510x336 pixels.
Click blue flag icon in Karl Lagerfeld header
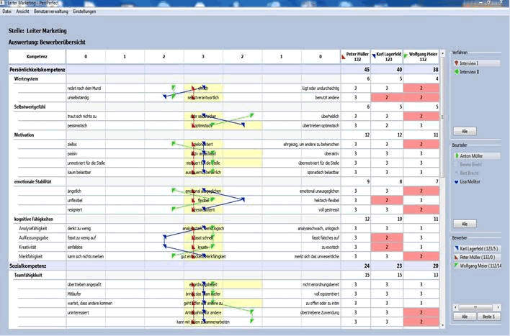(x=374, y=56)
